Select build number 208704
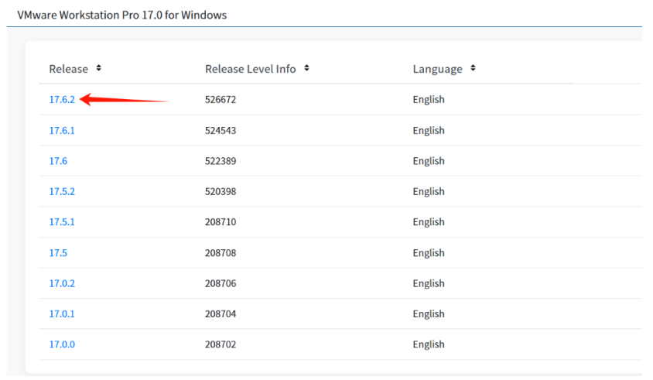This screenshot has width=653, height=380. coord(221,313)
